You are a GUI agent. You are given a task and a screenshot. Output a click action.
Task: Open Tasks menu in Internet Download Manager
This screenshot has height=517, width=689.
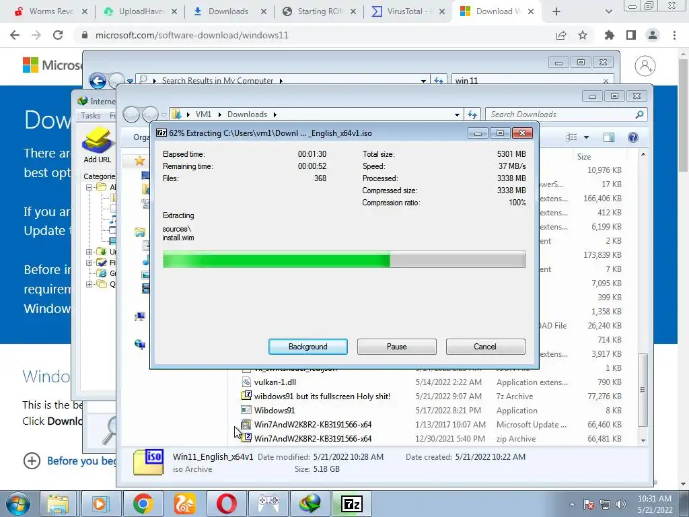pyautogui.click(x=91, y=116)
